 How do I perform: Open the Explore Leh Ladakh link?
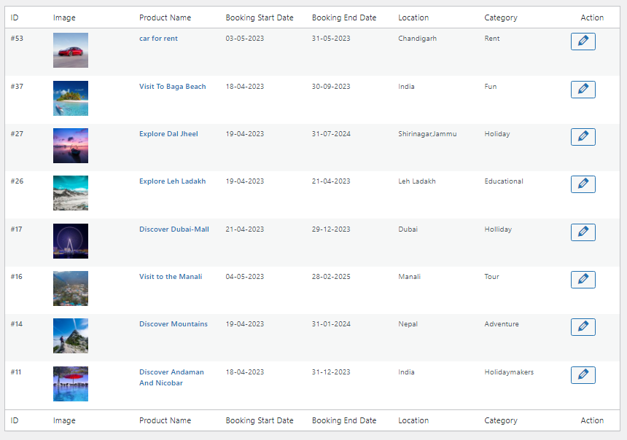pyautogui.click(x=172, y=181)
